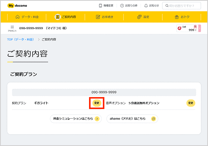The image size is (208, 146).
Task: Click account number 090-9999-9999 (マイドコモ 様)
Action: (43, 28)
